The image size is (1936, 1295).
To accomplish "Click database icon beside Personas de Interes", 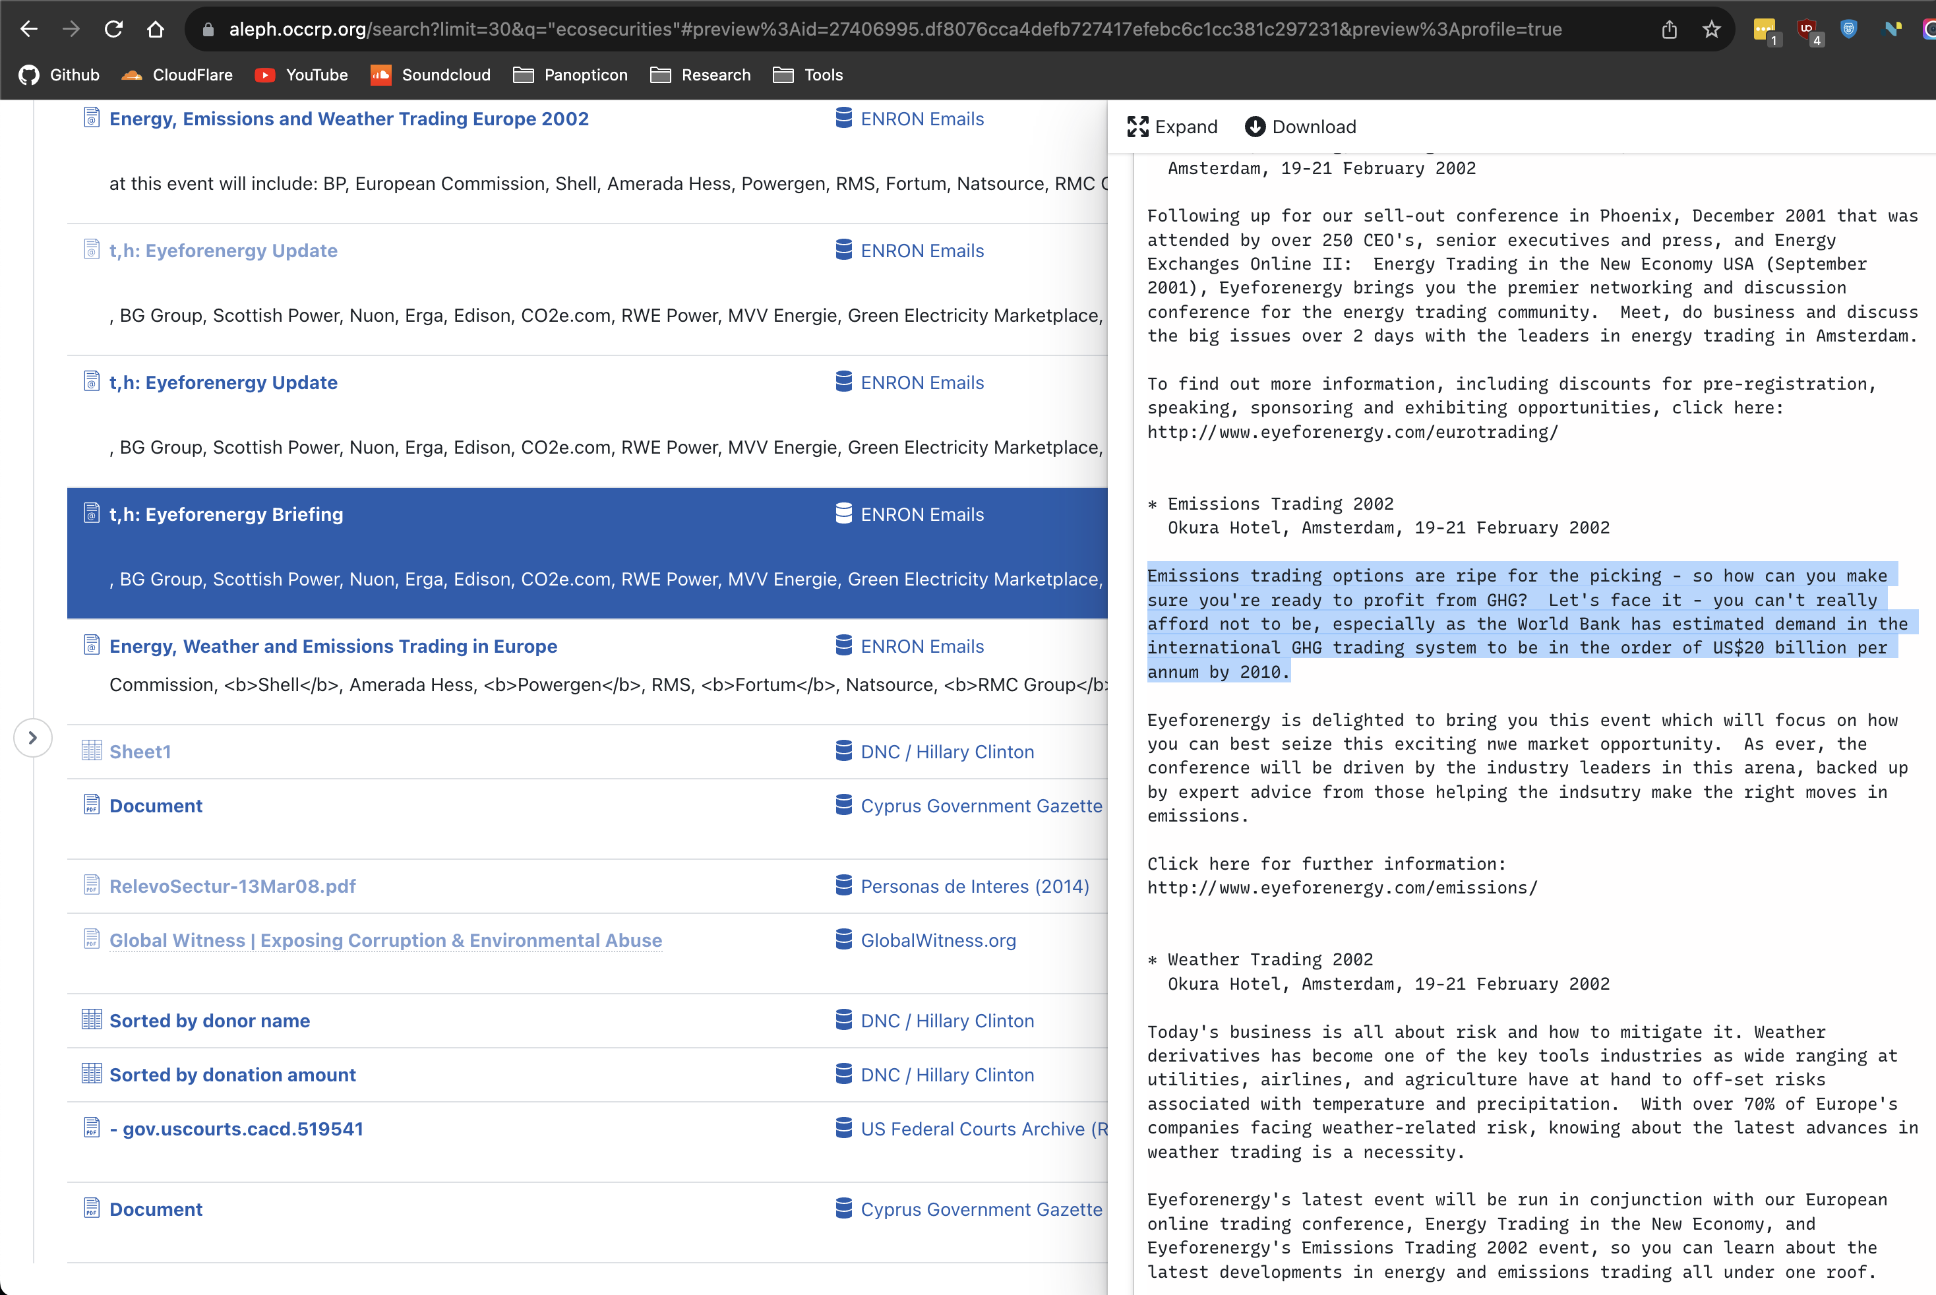I will (843, 884).
